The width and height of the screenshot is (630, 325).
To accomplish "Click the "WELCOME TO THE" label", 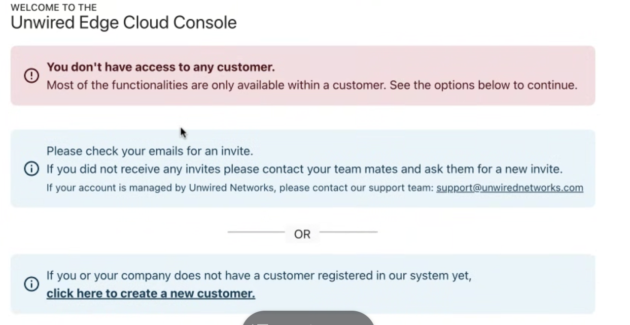I will [x=53, y=7].
